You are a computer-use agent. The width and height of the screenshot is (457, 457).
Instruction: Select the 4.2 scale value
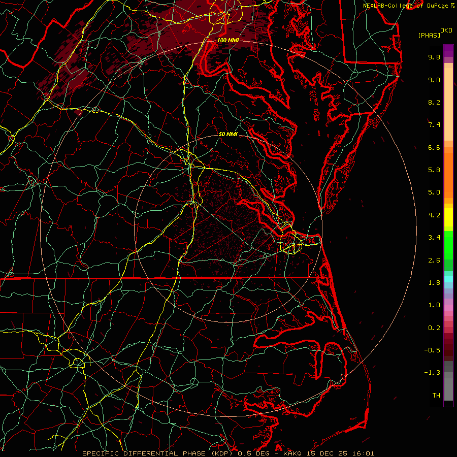click(x=434, y=215)
